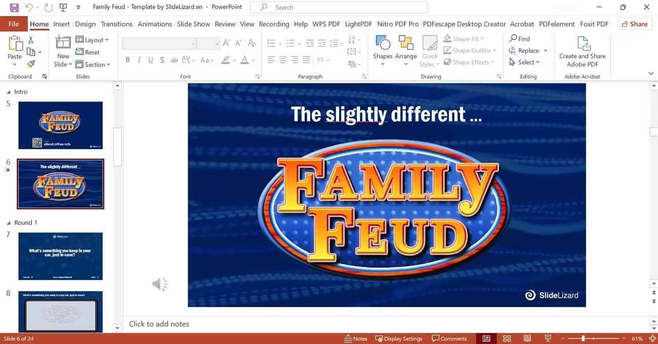Open the font size dropdown
This screenshot has height=344, width=658.
coord(217,43)
